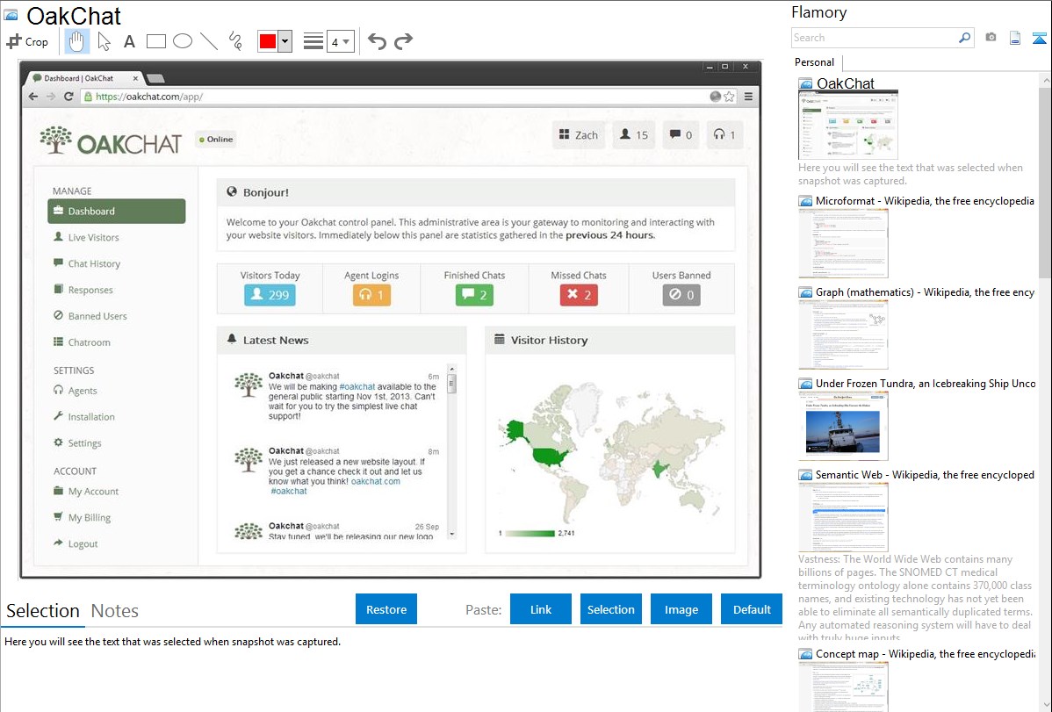
Task: Select the straight line tool
Action: coord(209,41)
